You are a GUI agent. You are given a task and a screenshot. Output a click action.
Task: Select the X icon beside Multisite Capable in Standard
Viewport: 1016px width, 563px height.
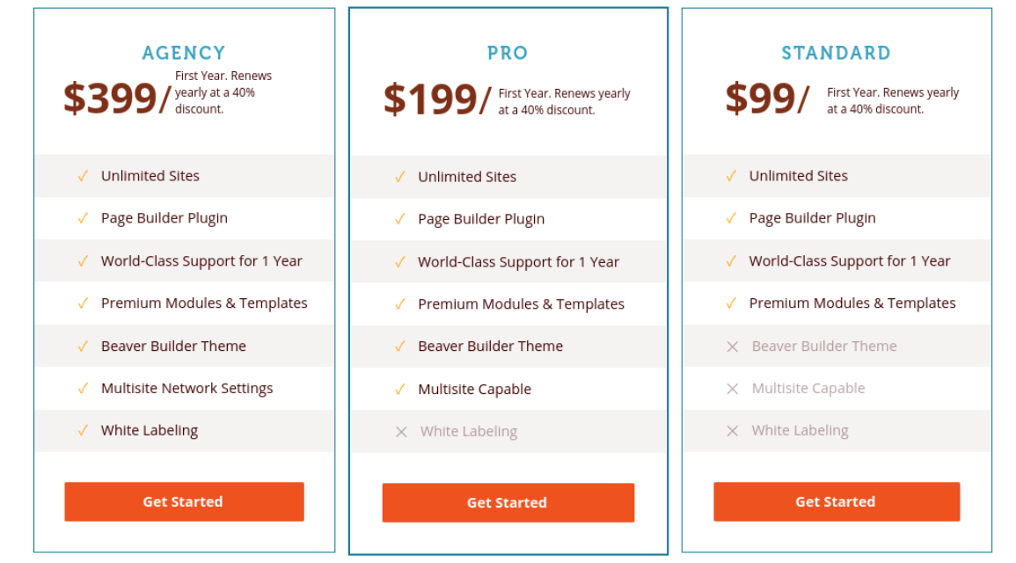pyautogui.click(x=732, y=388)
